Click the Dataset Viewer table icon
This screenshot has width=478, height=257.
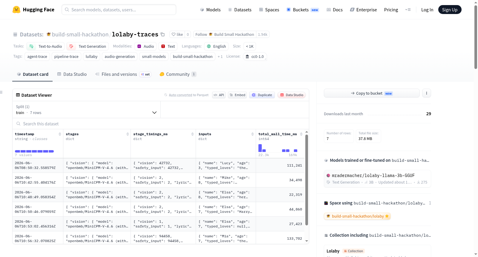tap(18, 95)
